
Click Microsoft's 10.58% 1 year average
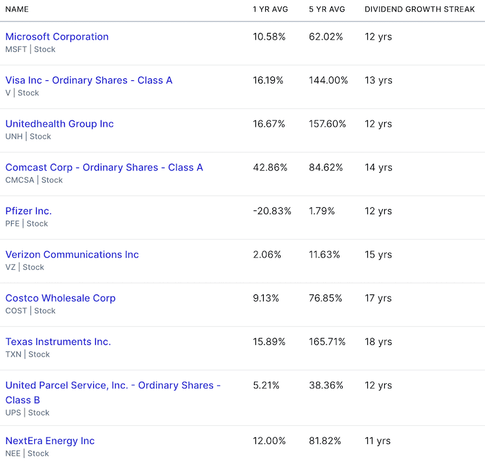click(269, 37)
